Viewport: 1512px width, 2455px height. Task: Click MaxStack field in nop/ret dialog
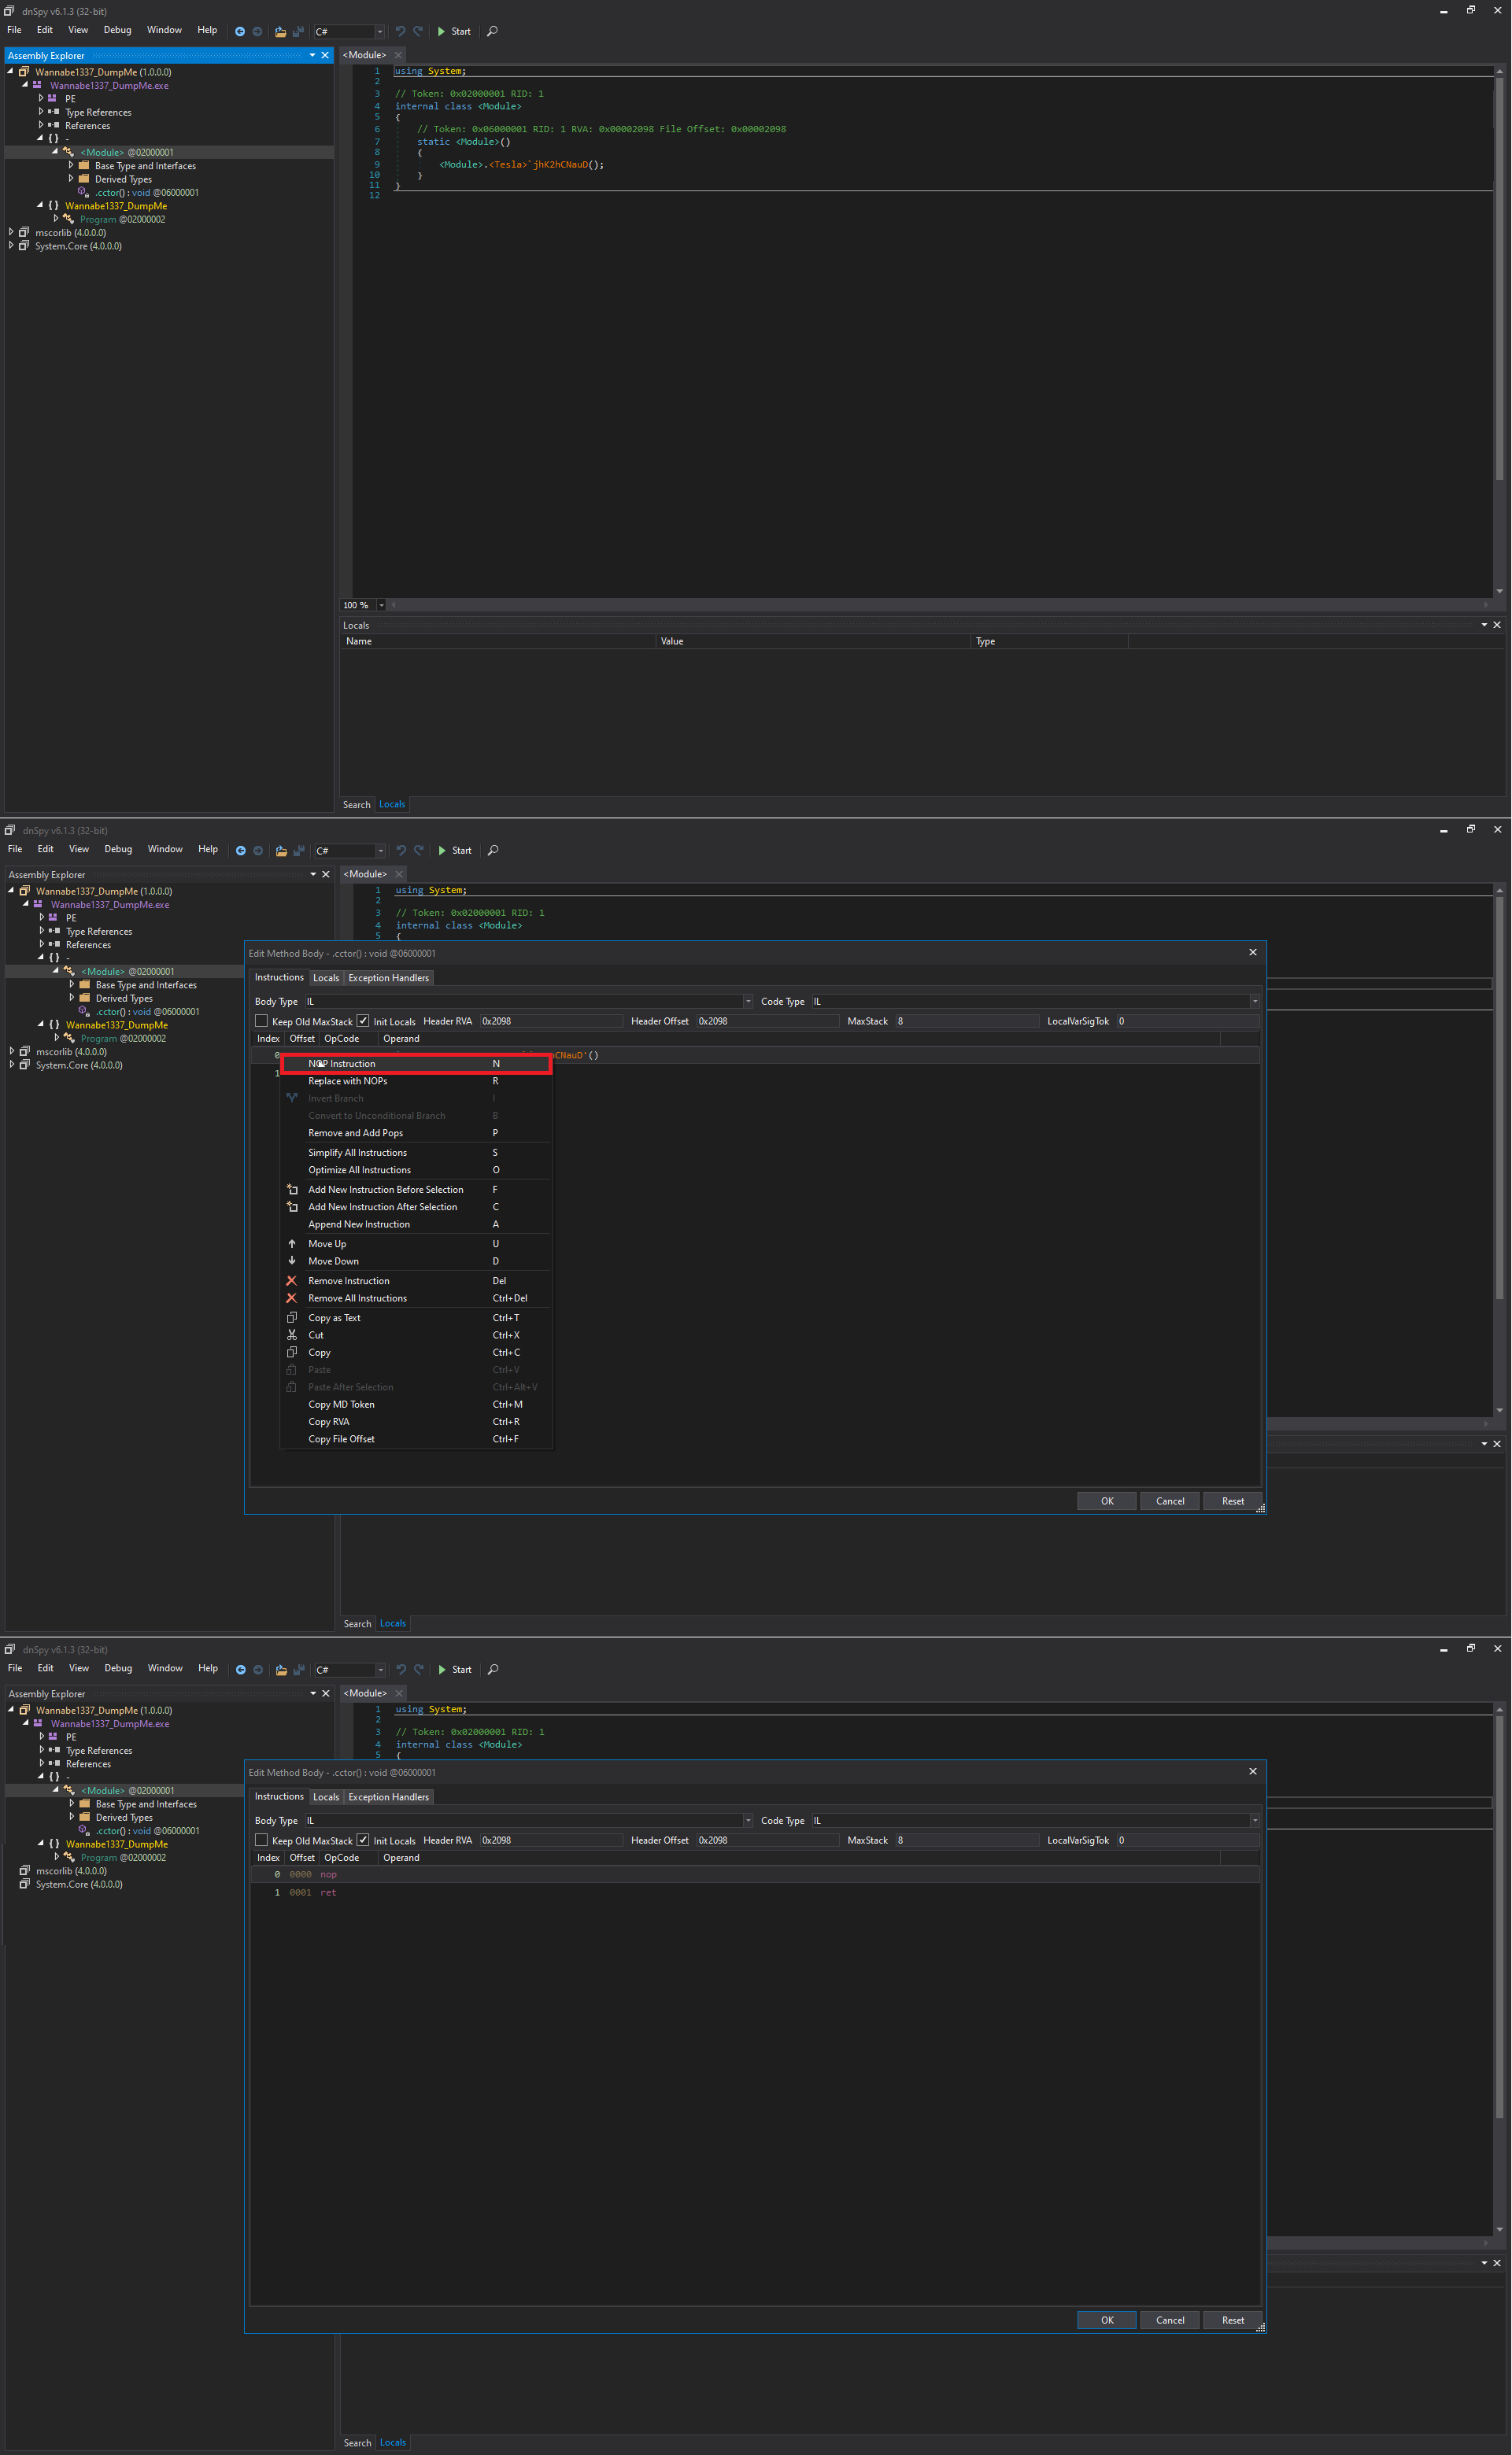tap(967, 1840)
